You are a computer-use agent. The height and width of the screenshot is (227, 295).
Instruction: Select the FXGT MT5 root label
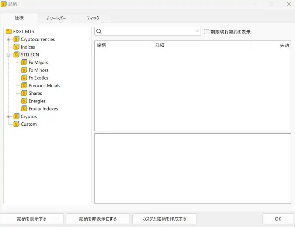click(x=24, y=31)
